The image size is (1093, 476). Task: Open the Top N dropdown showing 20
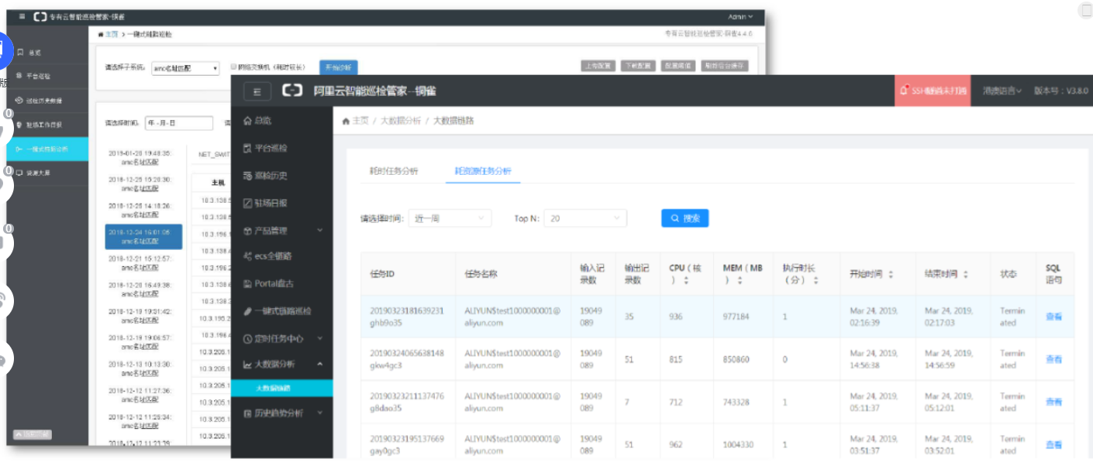click(585, 218)
